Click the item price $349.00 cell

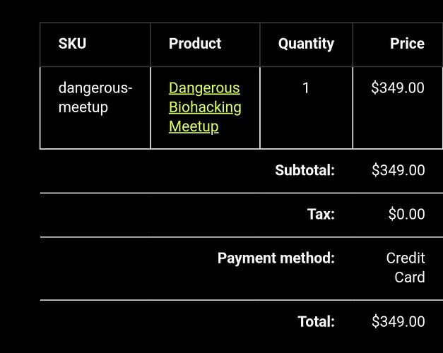(398, 88)
